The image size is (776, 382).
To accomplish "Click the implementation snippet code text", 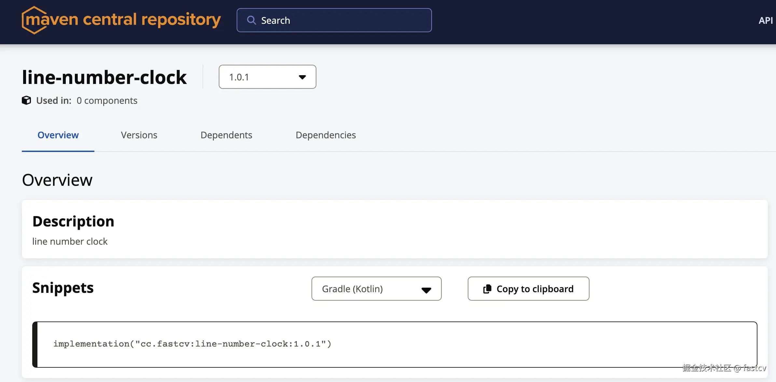I will [x=192, y=344].
